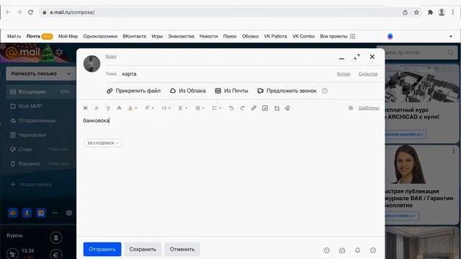The width and height of the screenshot is (461, 259).
Task: Open font size 15 dropdown
Action: coord(166,108)
